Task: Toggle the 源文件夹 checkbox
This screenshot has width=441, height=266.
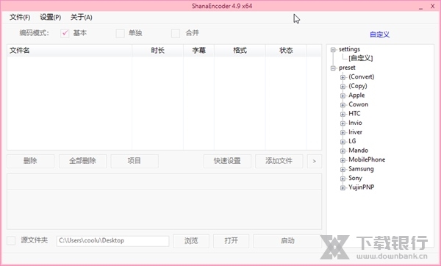Action: [x=11, y=241]
